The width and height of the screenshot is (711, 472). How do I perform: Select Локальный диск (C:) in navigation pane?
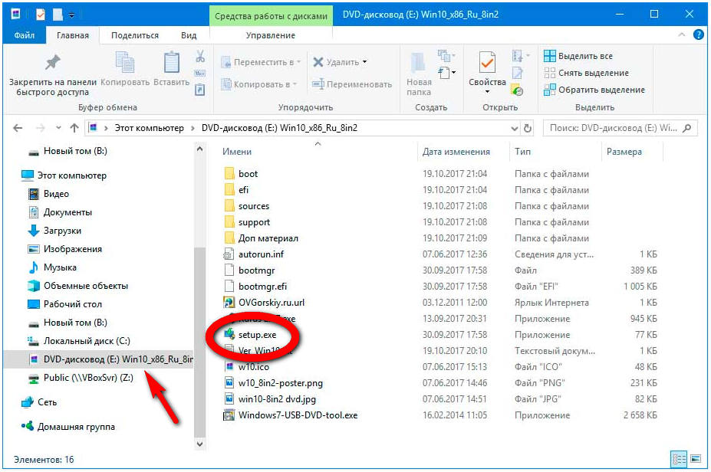click(86, 340)
